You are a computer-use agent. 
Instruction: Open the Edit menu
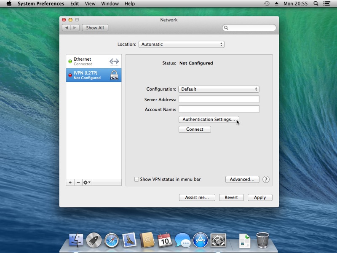(x=75, y=4)
